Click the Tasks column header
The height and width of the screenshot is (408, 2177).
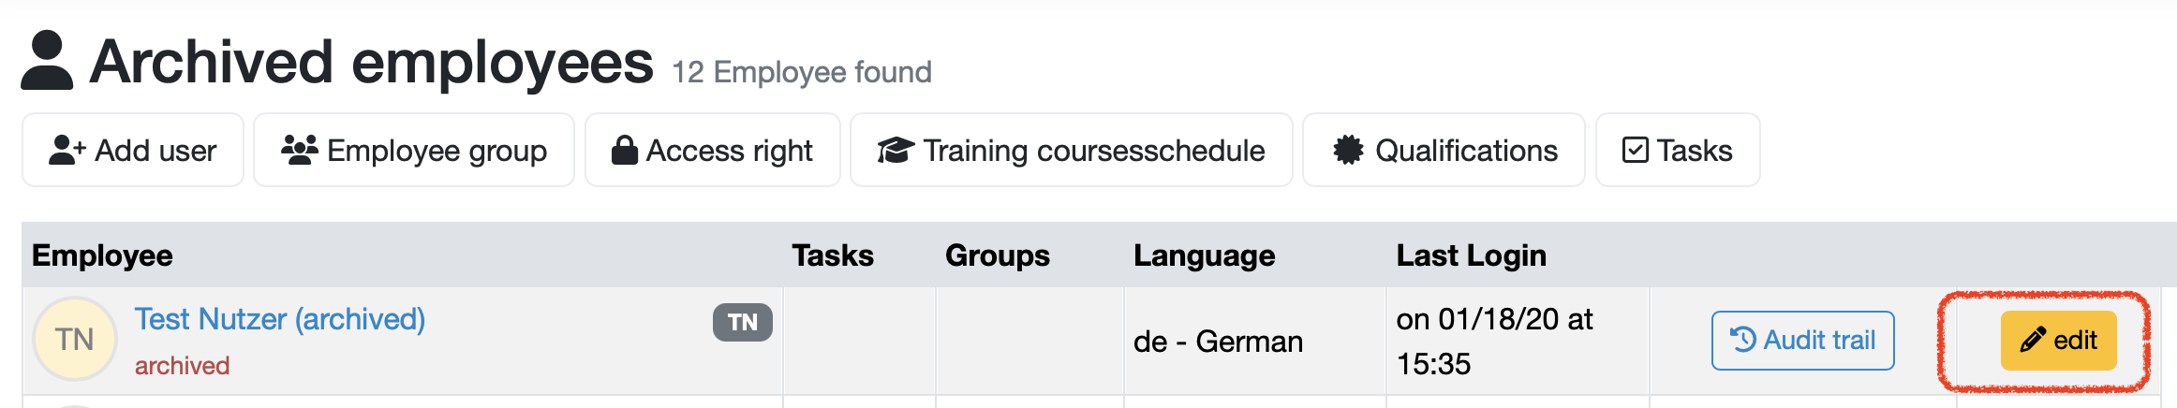click(x=833, y=255)
